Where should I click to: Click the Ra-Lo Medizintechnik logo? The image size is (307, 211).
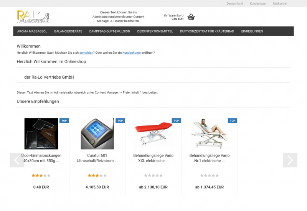point(33,17)
